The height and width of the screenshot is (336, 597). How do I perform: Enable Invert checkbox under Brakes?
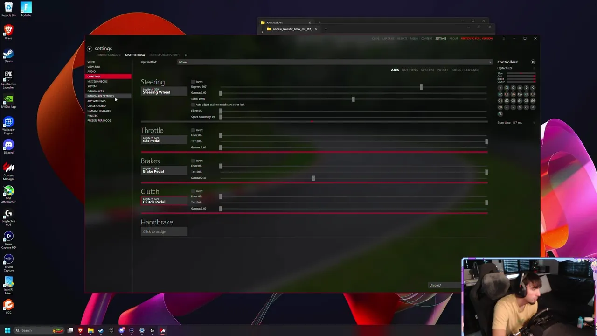[x=193, y=161]
